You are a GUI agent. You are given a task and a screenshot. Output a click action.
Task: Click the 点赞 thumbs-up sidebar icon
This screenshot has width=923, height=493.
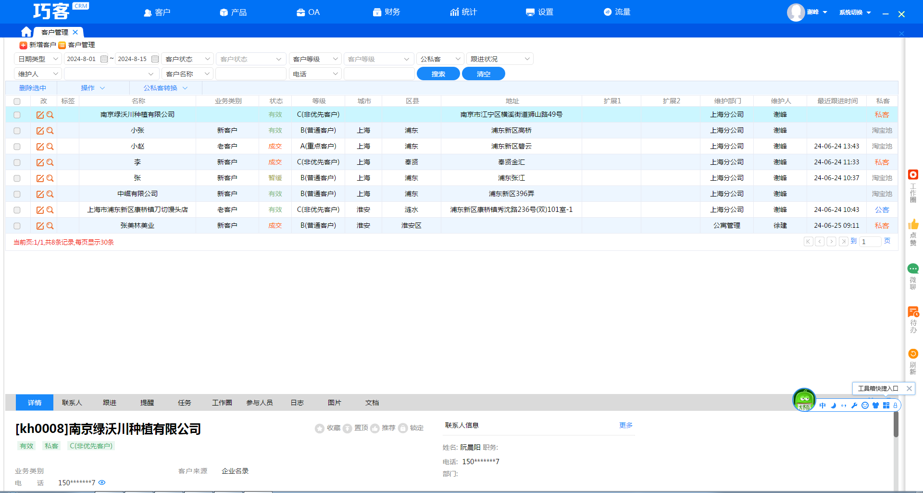click(x=913, y=224)
